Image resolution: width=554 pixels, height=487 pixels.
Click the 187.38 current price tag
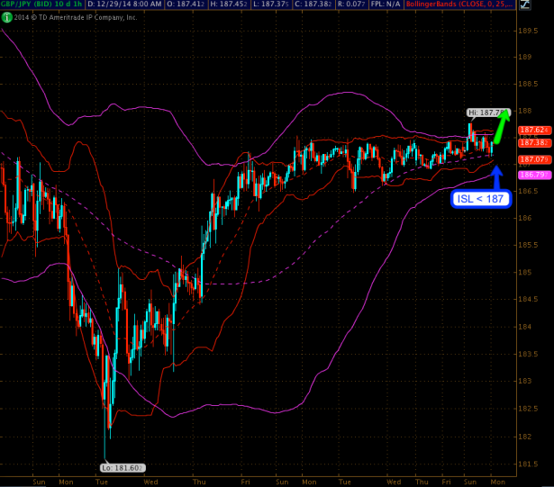529,142
